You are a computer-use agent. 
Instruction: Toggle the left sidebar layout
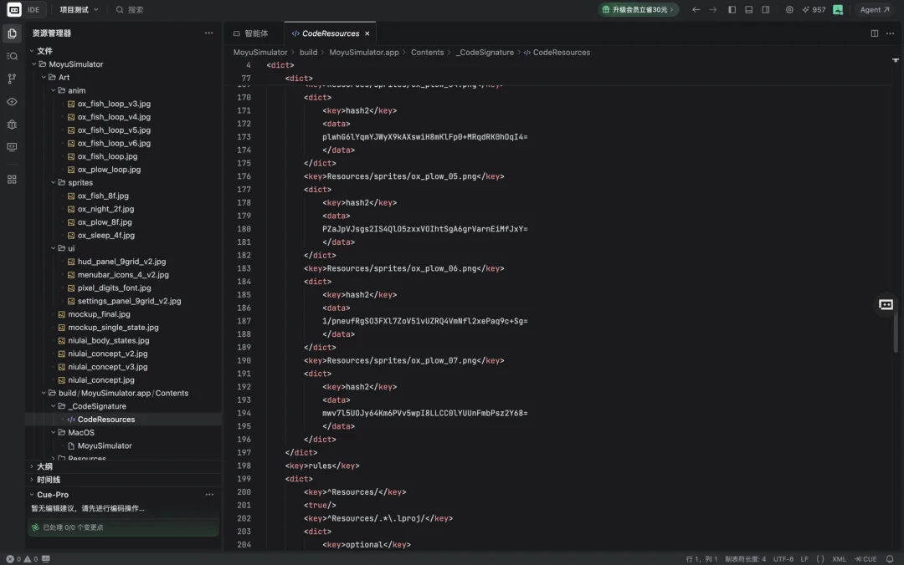click(x=732, y=10)
